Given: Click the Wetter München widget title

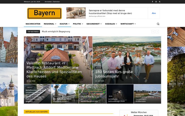Looking at the screenshot, I should 139,112.
